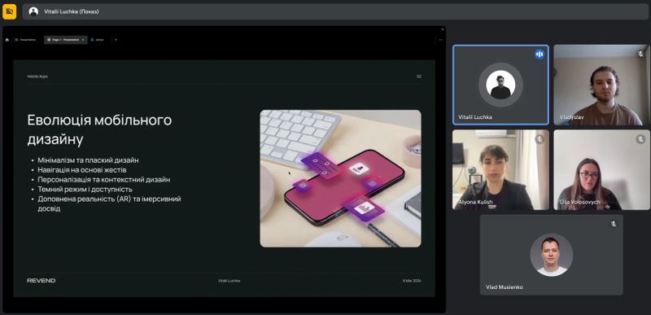Image resolution: width=651 pixels, height=315 pixels.
Task: Select Vitalii Luchka's participant tile
Action: pos(500,85)
